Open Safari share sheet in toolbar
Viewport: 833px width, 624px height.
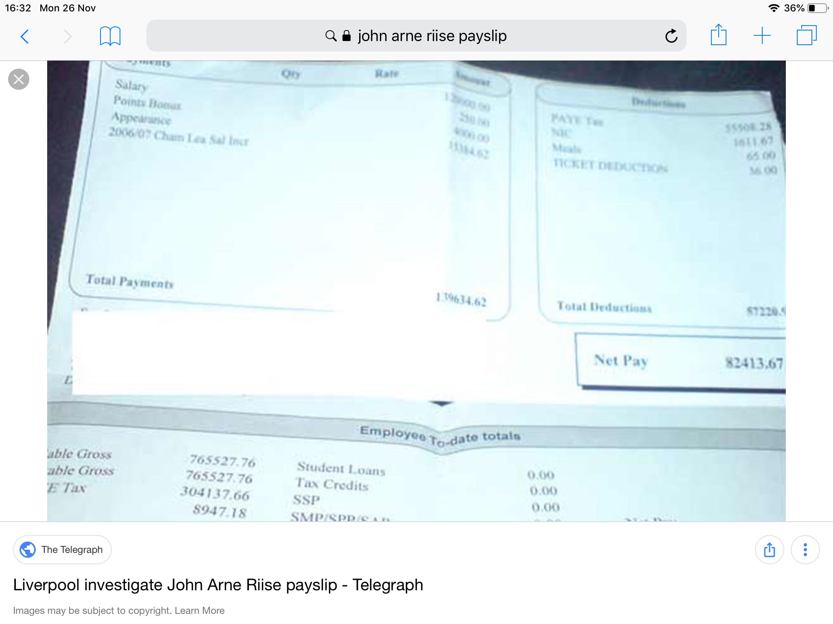point(718,35)
